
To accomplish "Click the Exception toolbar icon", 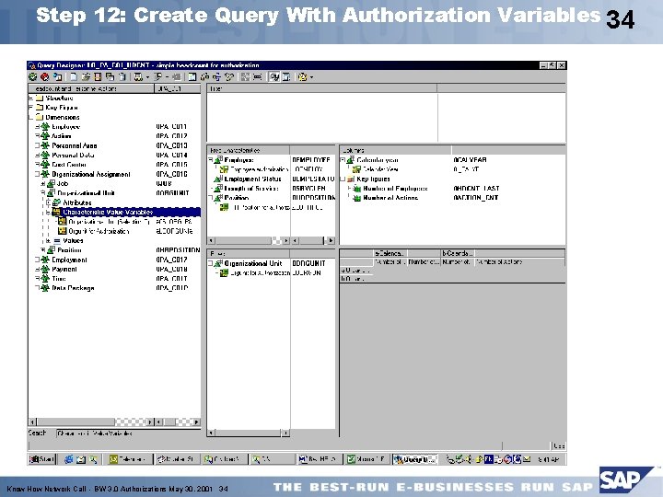I will click(x=138, y=77).
